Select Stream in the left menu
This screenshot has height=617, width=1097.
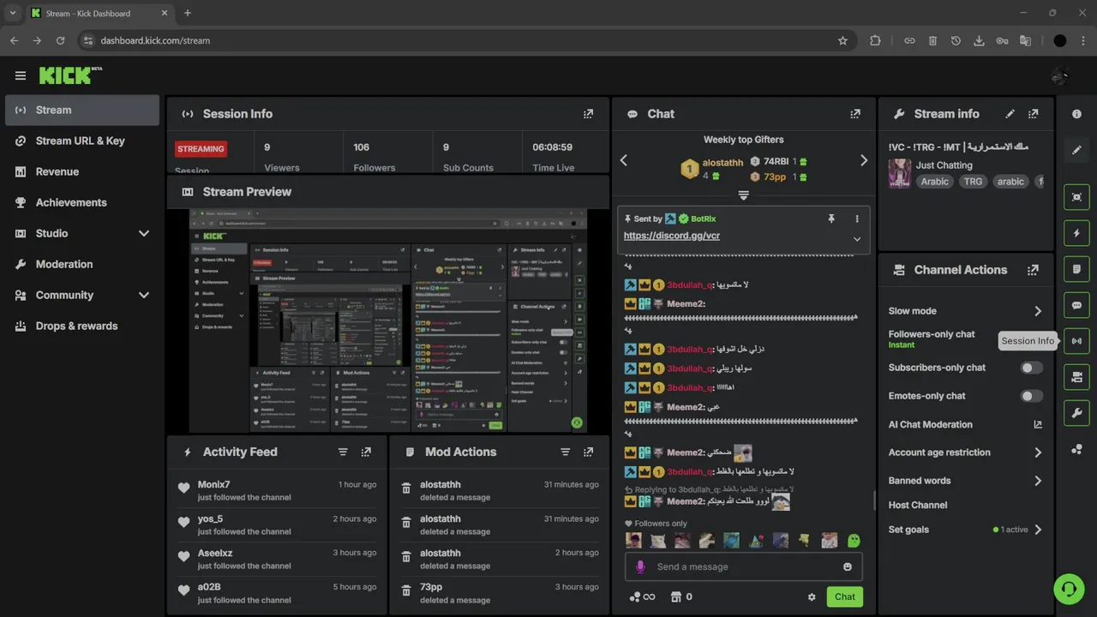coord(82,110)
